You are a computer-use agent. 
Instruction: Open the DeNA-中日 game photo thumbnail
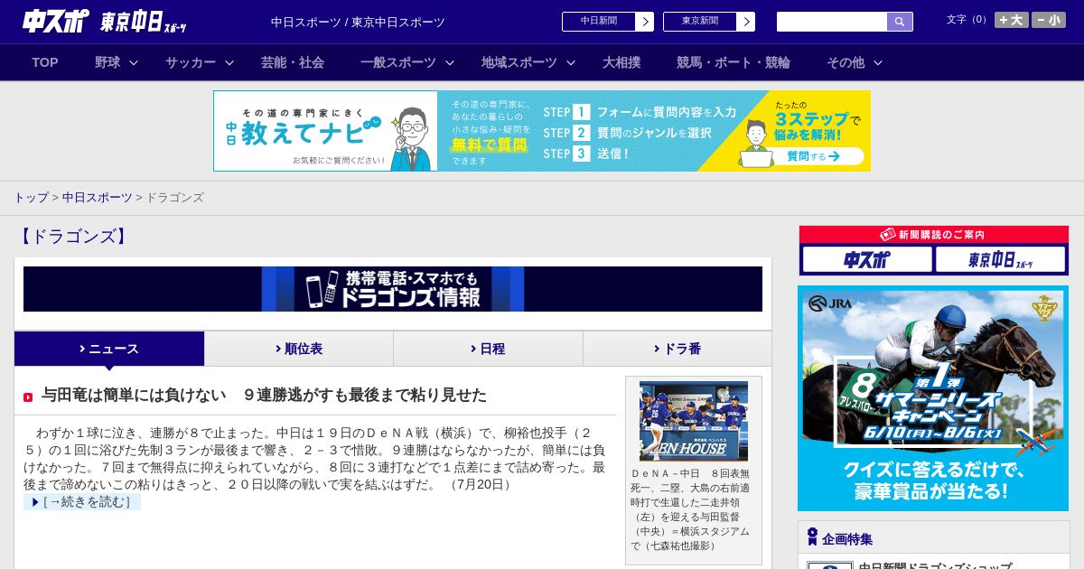(x=694, y=421)
